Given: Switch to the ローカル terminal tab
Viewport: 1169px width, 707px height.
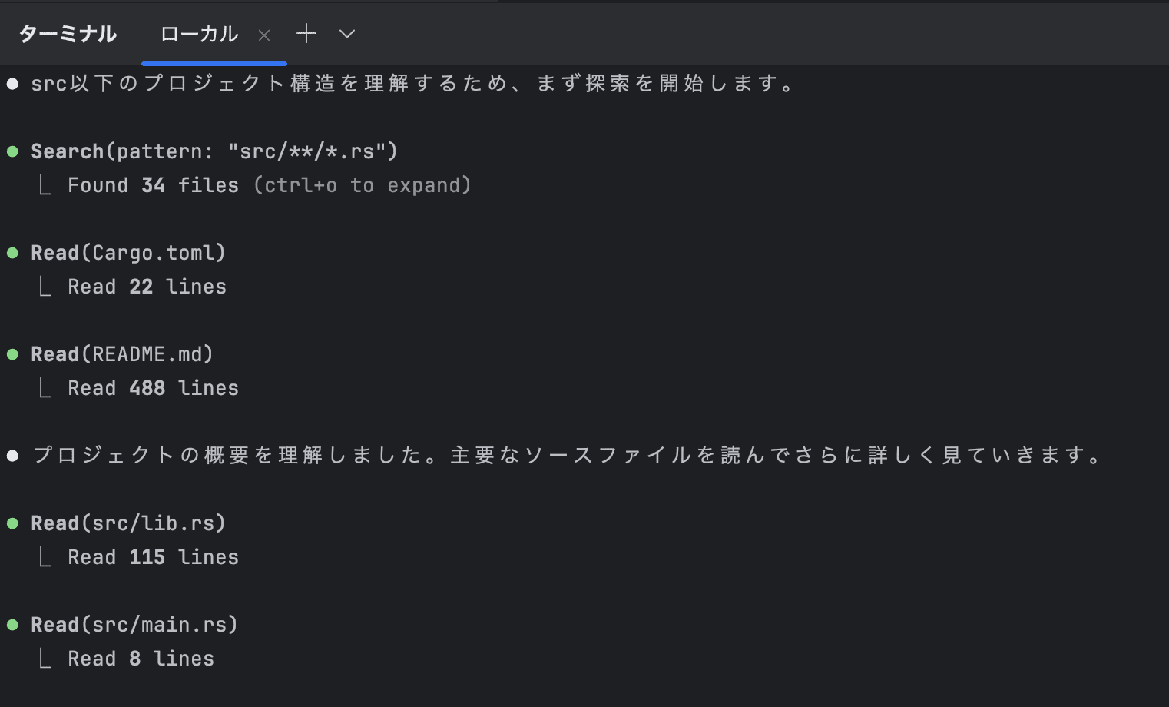Looking at the screenshot, I should tap(199, 35).
